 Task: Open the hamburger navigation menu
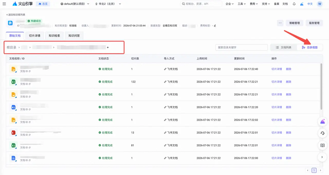coord(4,4)
